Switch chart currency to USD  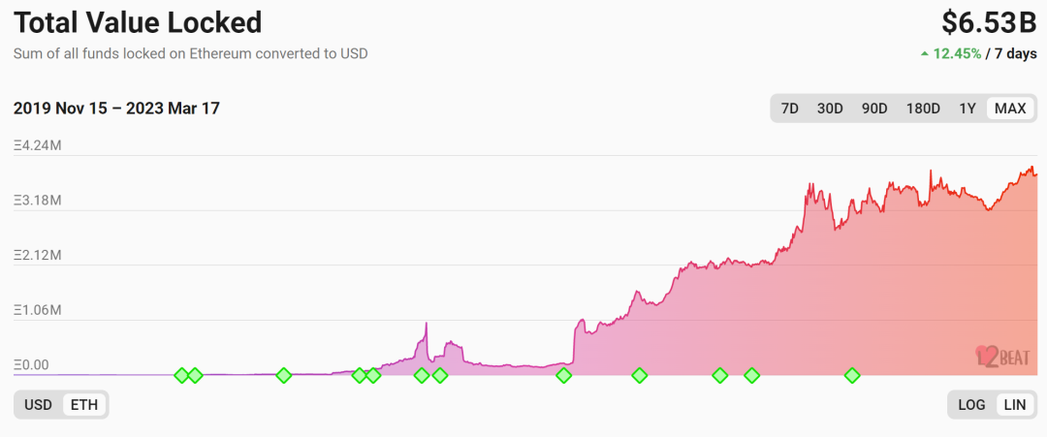38,404
